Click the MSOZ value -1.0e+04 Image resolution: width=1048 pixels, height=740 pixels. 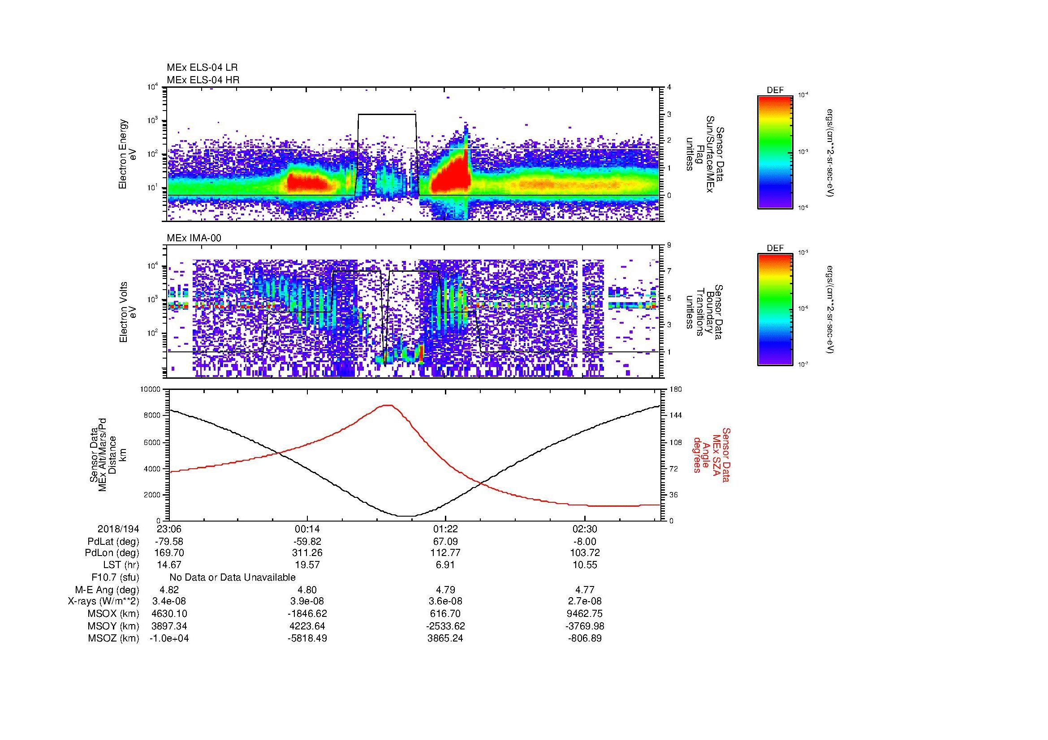click(169, 638)
